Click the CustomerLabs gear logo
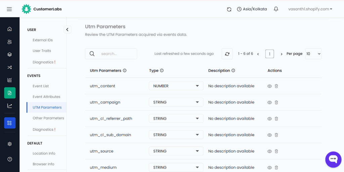This screenshot has height=172, width=344. coord(26,9)
